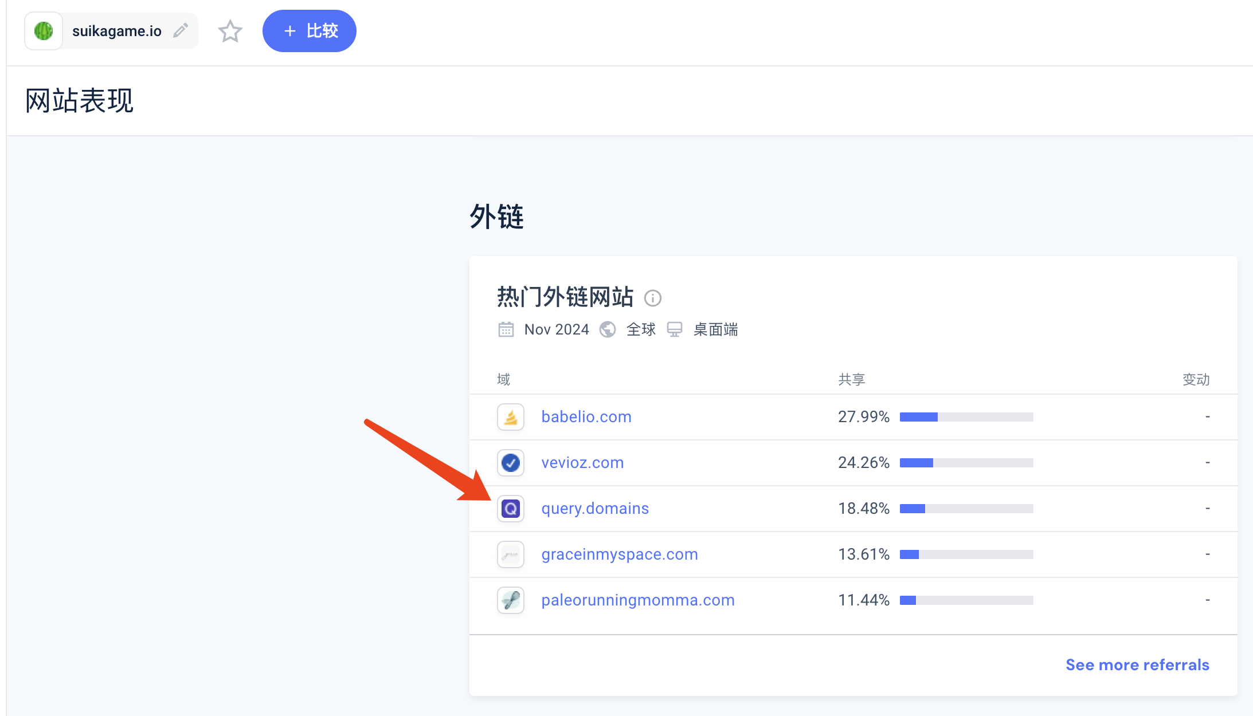Viewport: 1253px width, 716px height.
Task: Click the vevioz.com share bar
Action: pyautogui.click(x=966, y=463)
